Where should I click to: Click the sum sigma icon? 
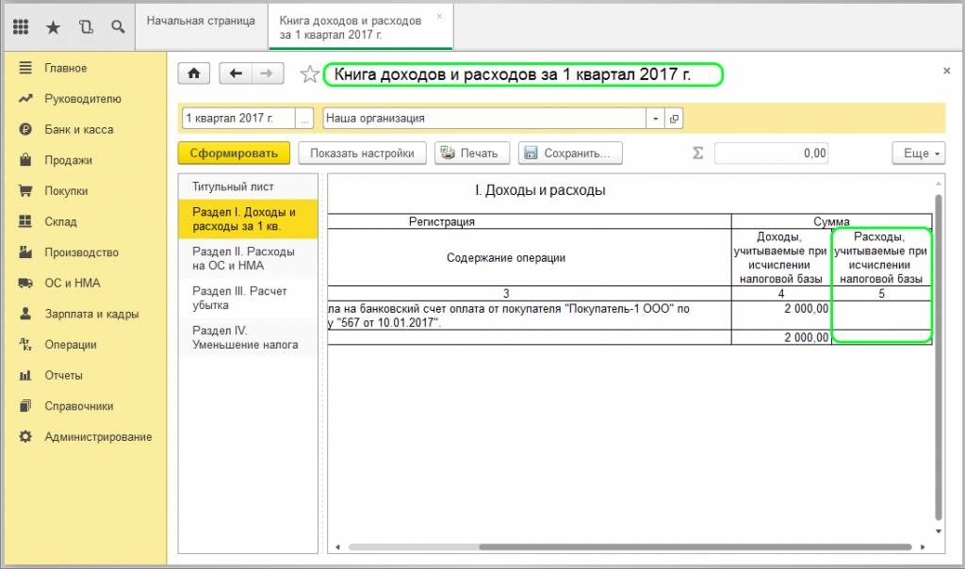click(698, 154)
